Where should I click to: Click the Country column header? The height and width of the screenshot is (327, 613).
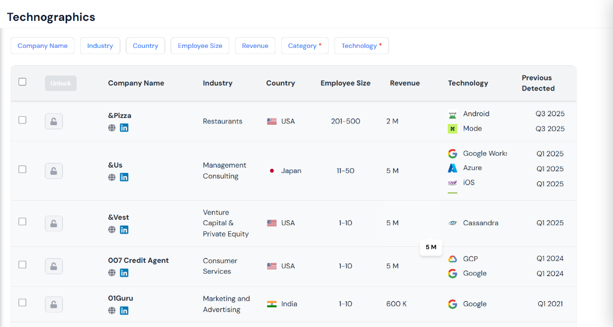[x=280, y=83]
